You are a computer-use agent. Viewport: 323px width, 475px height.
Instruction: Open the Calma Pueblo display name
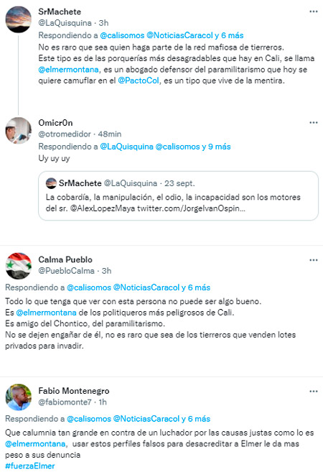[x=65, y=259]
